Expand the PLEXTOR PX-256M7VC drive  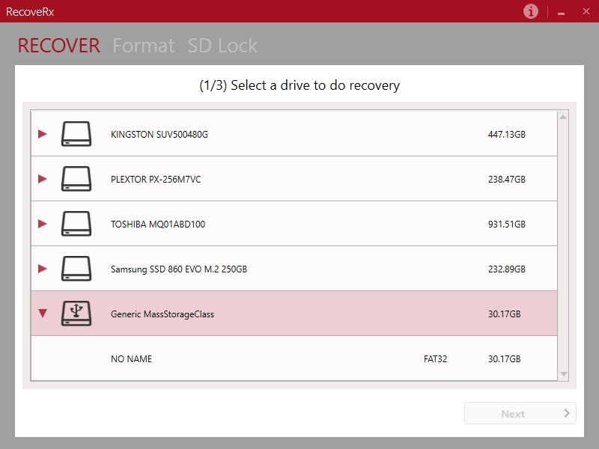[43, 179]
